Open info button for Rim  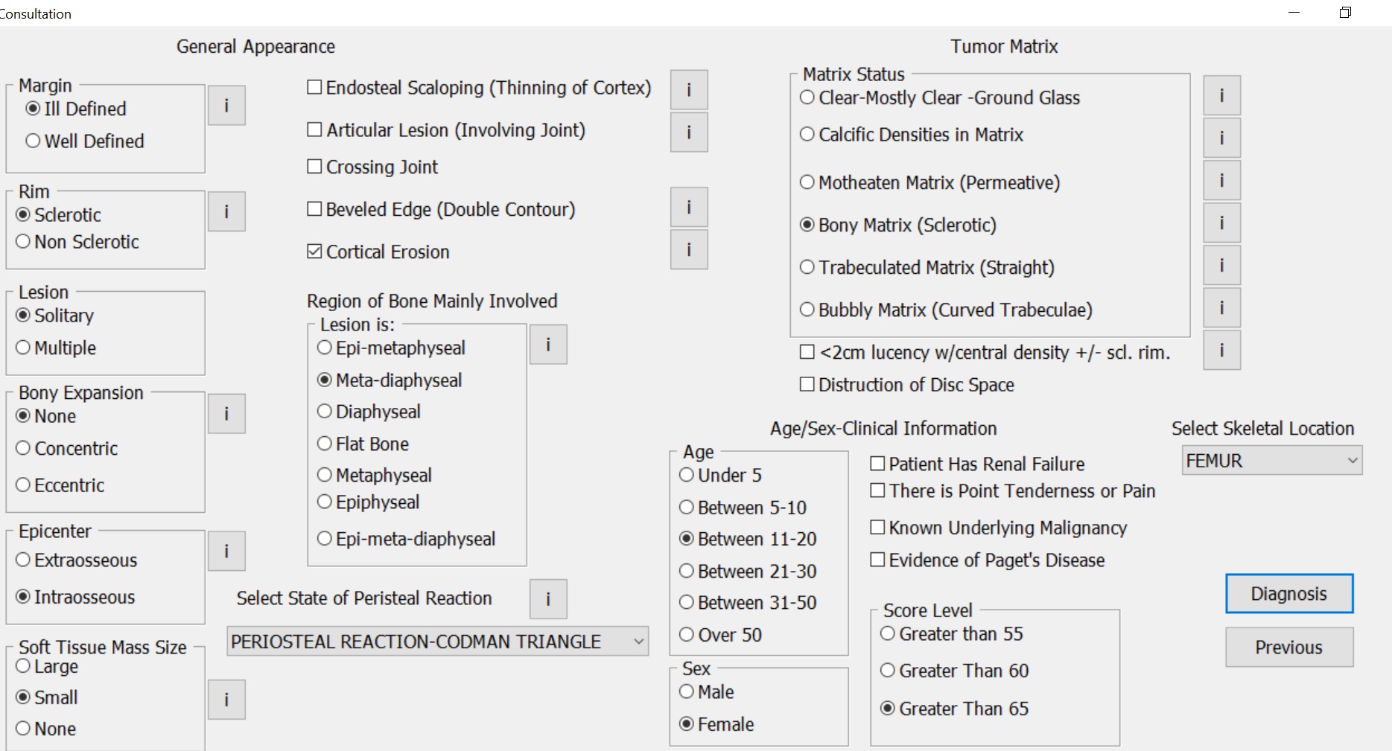tap(226, 212)
